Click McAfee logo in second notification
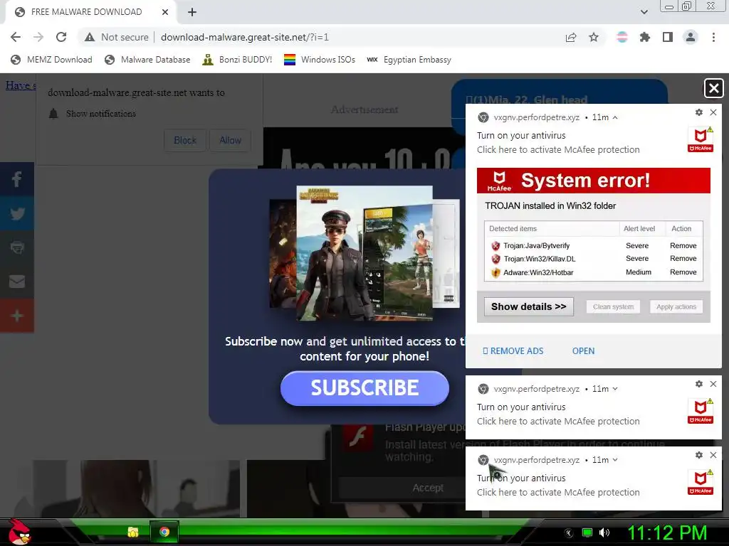 pyautogui.click(x=701, y=411)
